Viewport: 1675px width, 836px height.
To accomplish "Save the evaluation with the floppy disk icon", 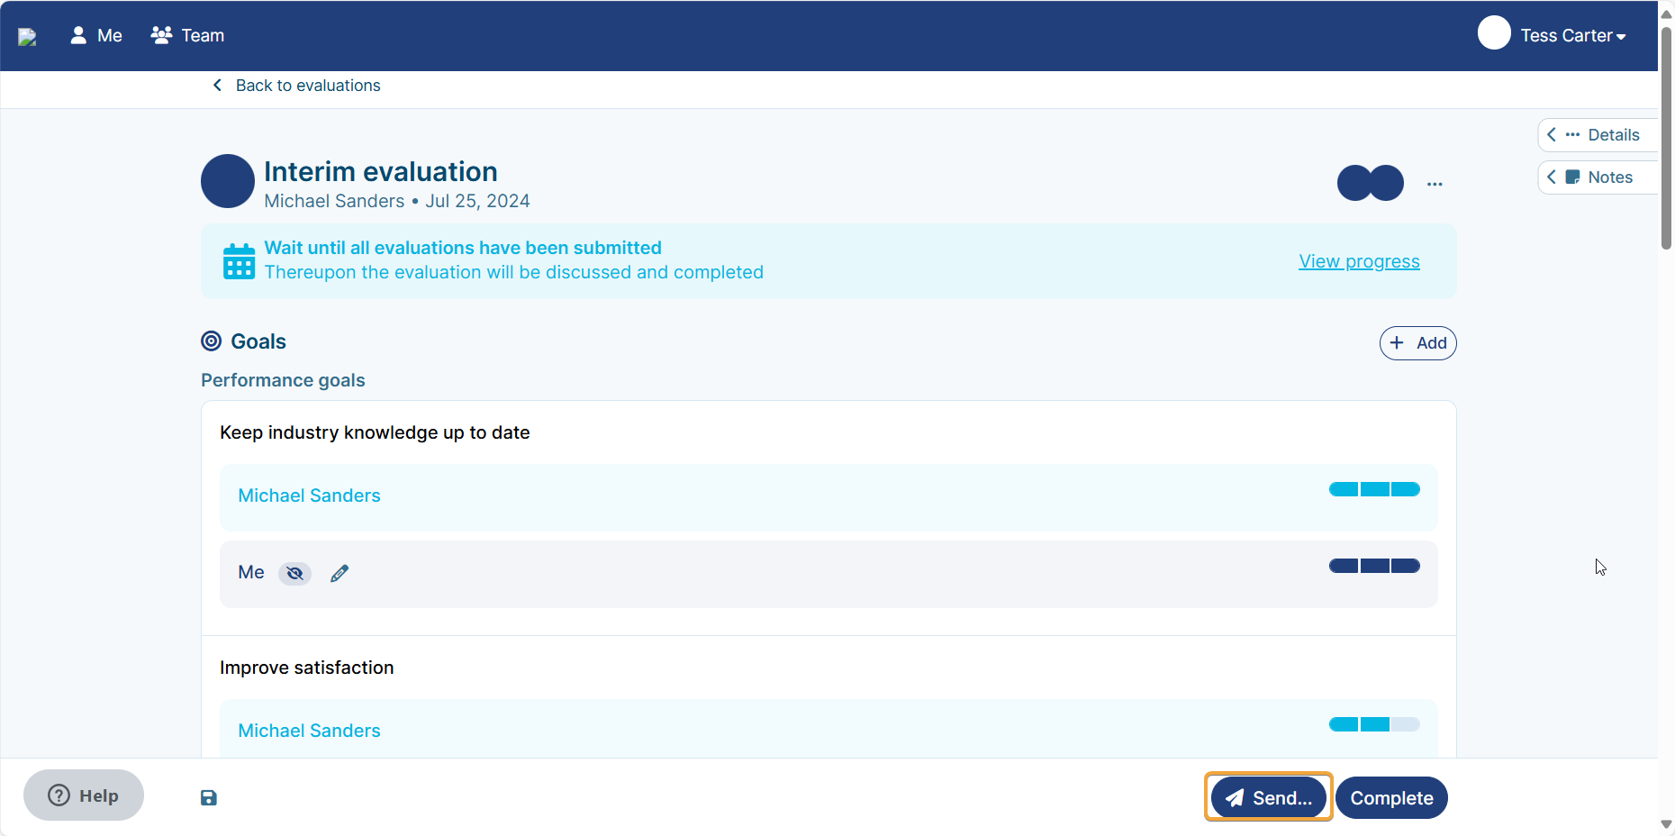I will [x=209, y=798].
